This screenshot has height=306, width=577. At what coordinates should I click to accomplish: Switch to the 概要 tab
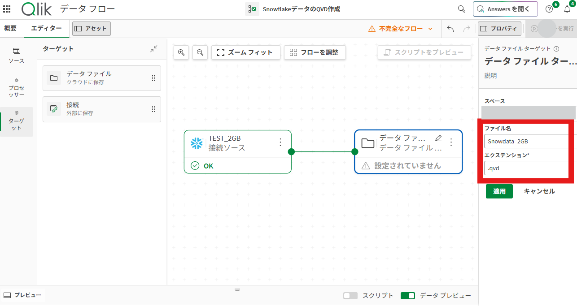(x=10, y=28)
